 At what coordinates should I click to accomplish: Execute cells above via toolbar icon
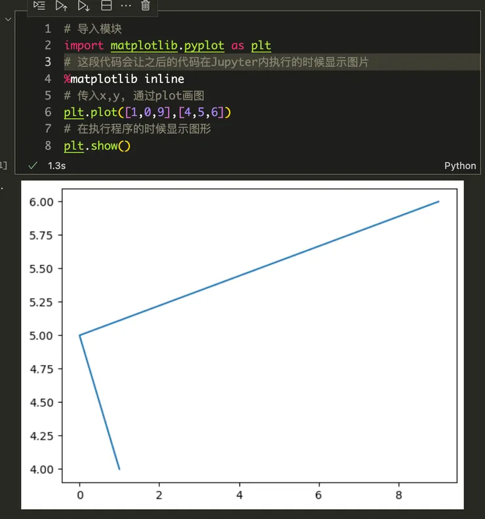[62, 6]
